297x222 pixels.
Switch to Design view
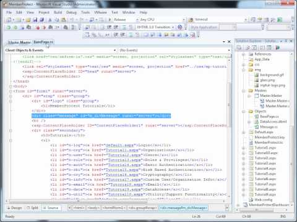(x=14, y=208)
